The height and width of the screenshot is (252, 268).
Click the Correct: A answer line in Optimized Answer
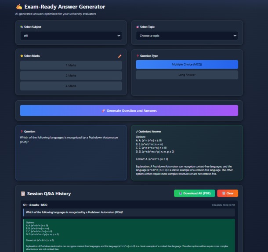(152, 159)
